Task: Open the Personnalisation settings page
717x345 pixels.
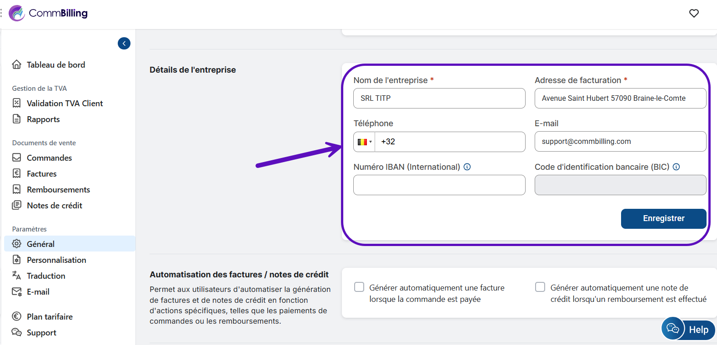Action: pos(56,260)
